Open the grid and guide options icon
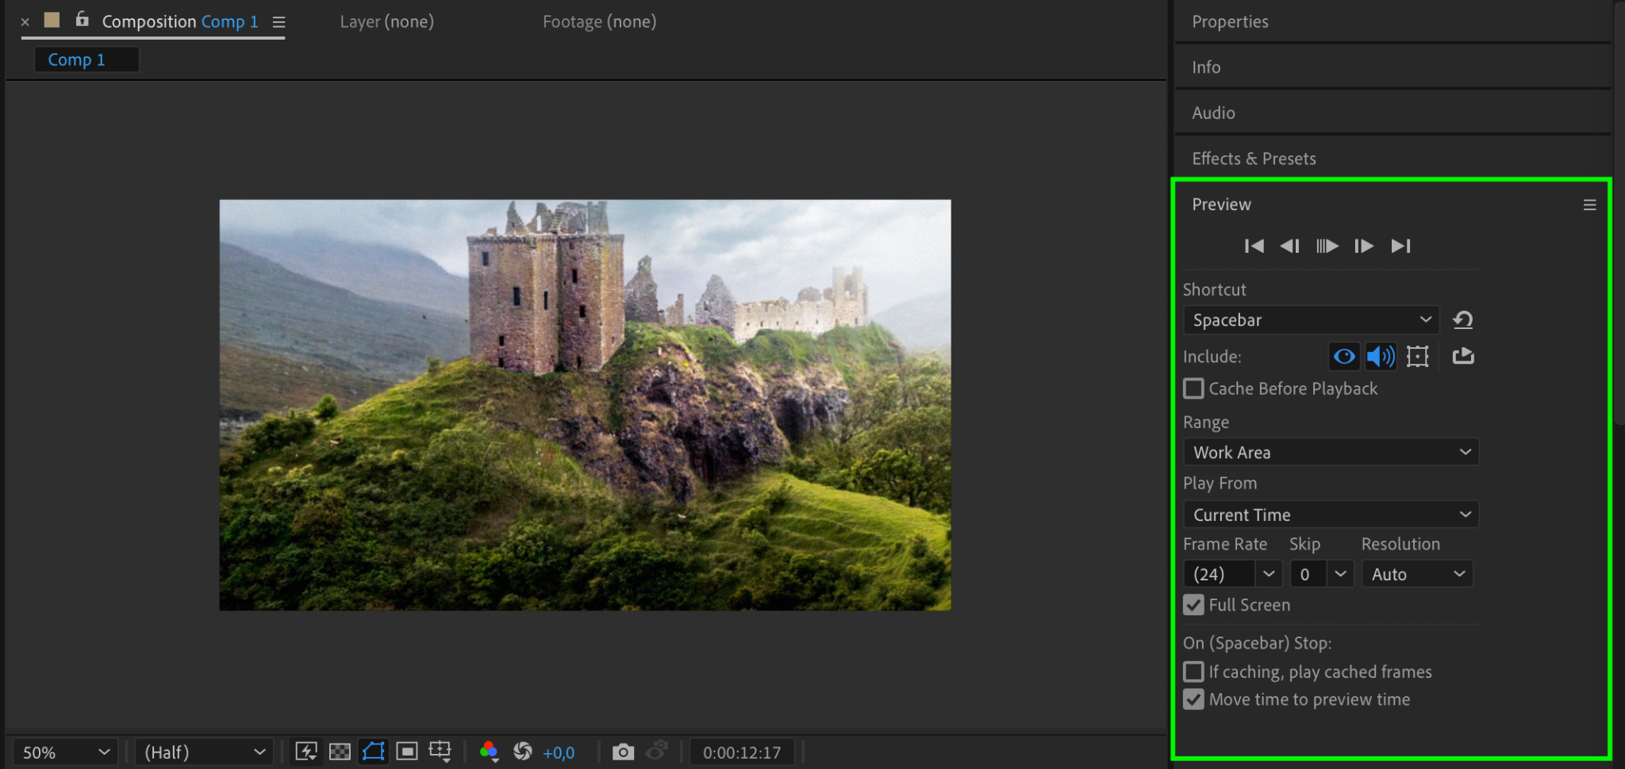 click(x=440, y=752)
